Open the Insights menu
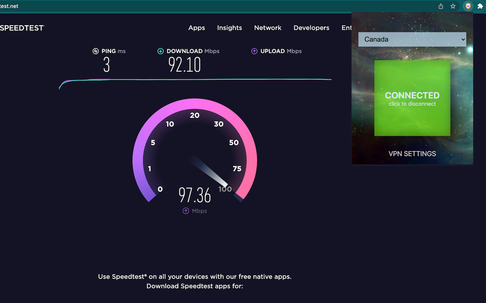The width and height of the screenshot is (486, 303). click(230, 28)
